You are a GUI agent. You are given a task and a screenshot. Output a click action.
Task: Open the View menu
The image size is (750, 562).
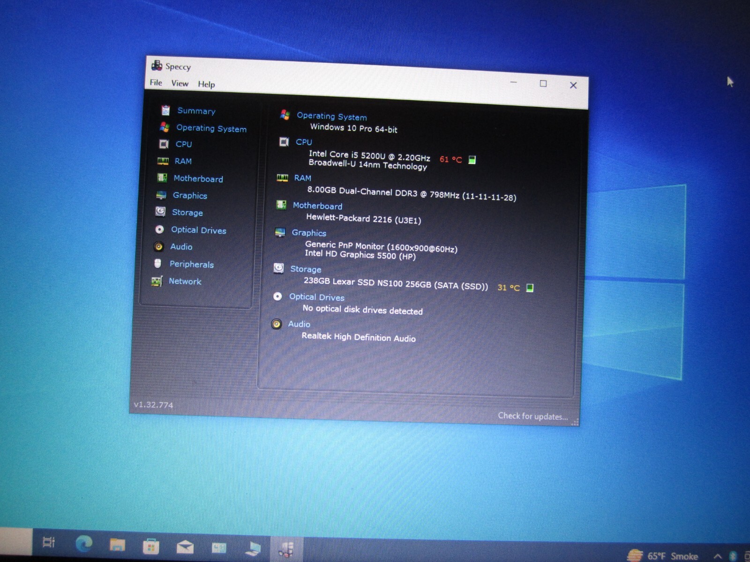coord(180,83)
